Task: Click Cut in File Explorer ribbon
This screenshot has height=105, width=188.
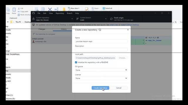Action: pyautogui.click(x=21, y=8)
